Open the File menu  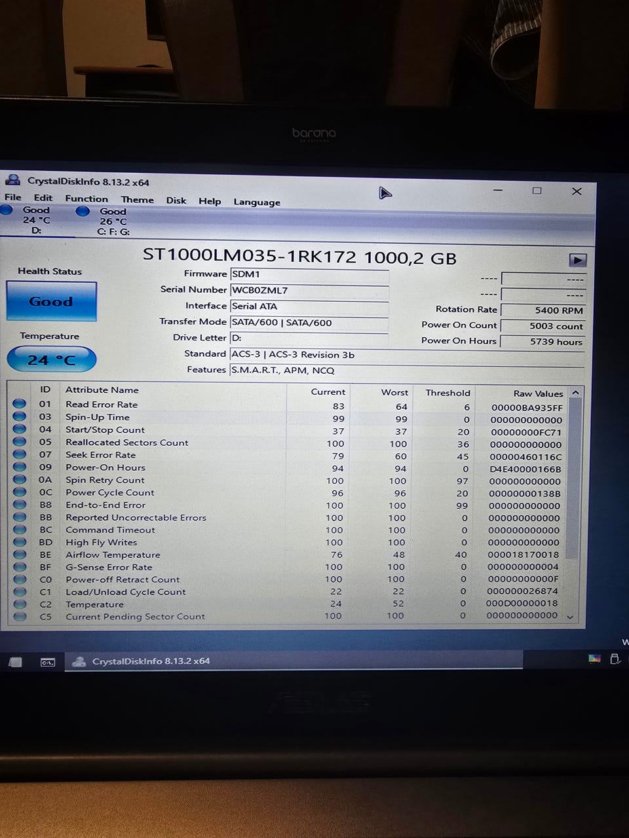(x=13, y=197)
